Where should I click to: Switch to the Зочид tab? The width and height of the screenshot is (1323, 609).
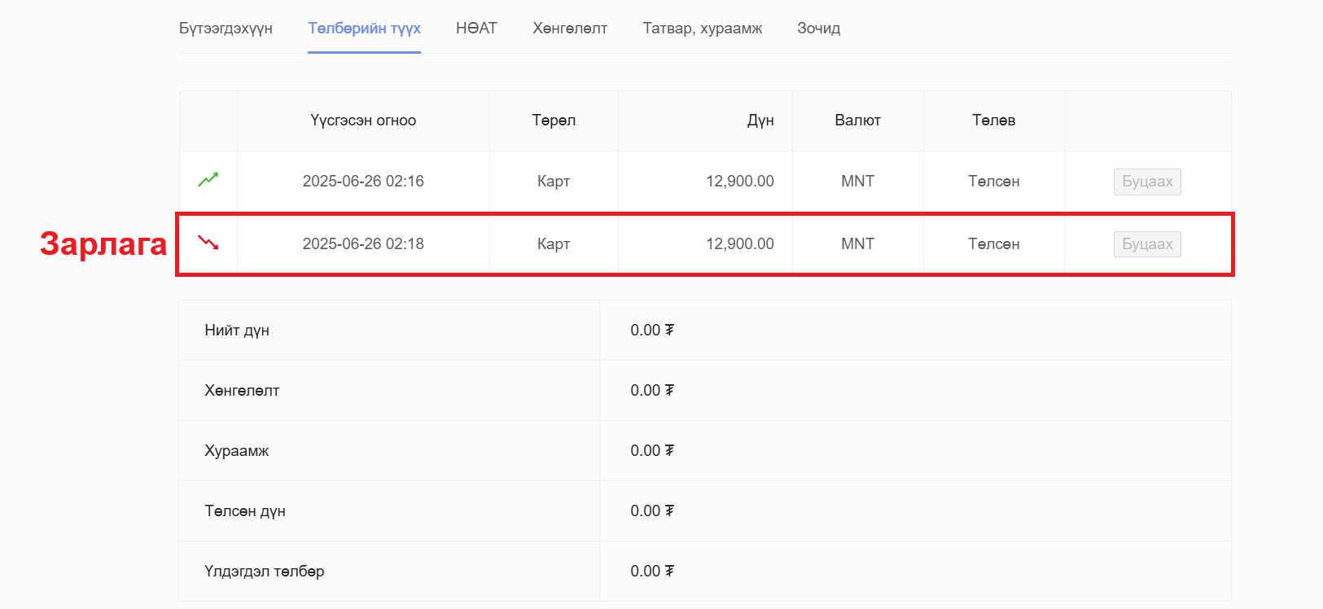pyautogui.click(x=818, y=28)
